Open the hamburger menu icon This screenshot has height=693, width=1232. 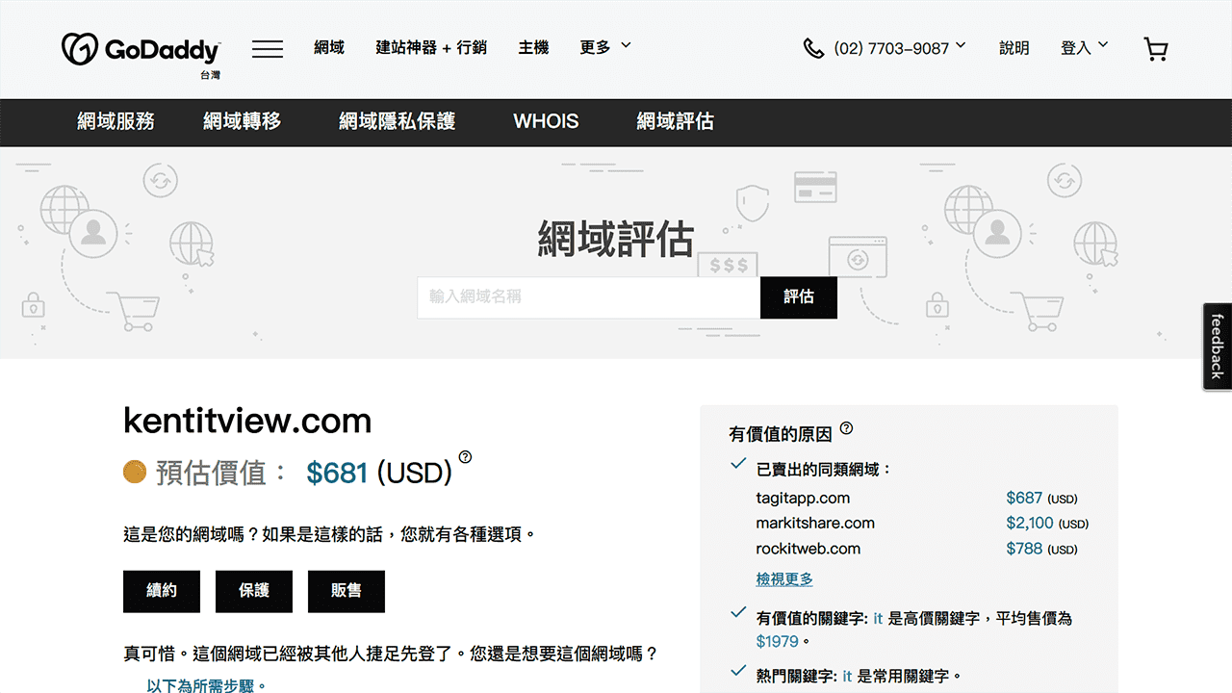268,48
